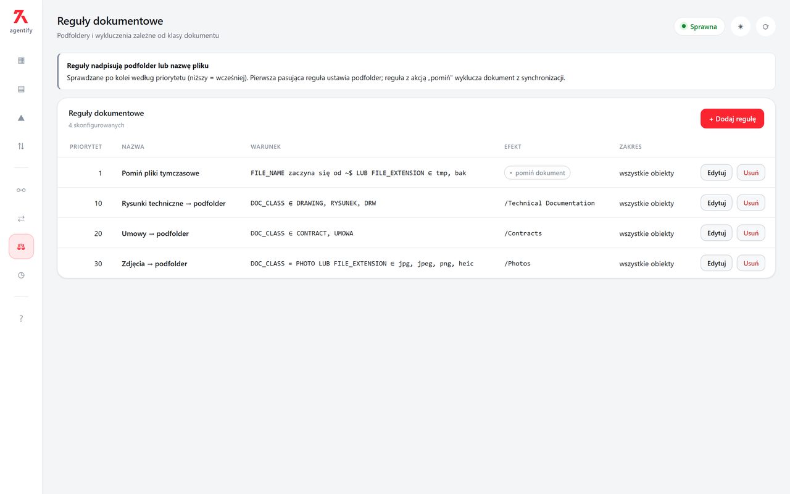
Task: Click the circular refresh arrow button
Action: click(766, 27)
